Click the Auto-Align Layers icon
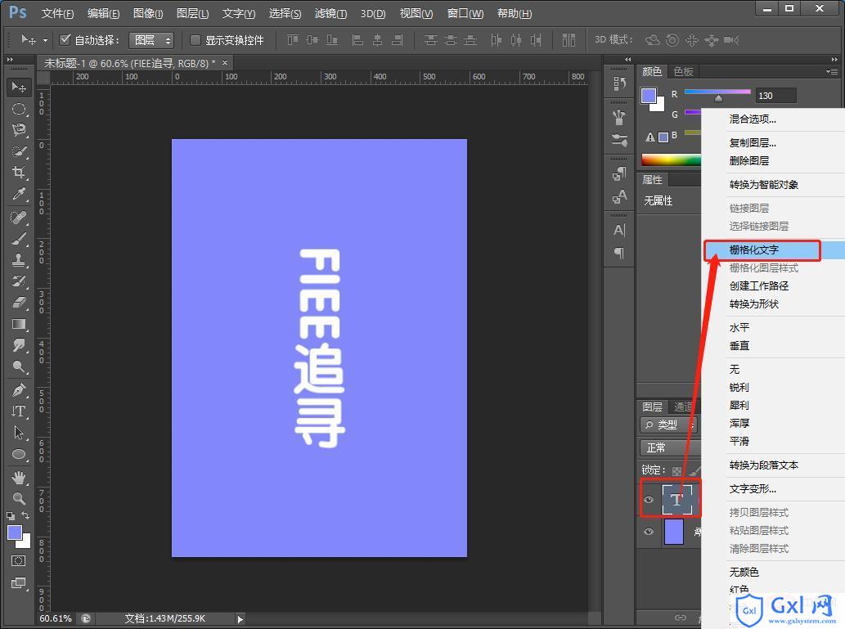This screenshot has height=629, width=845. [569, 40]
